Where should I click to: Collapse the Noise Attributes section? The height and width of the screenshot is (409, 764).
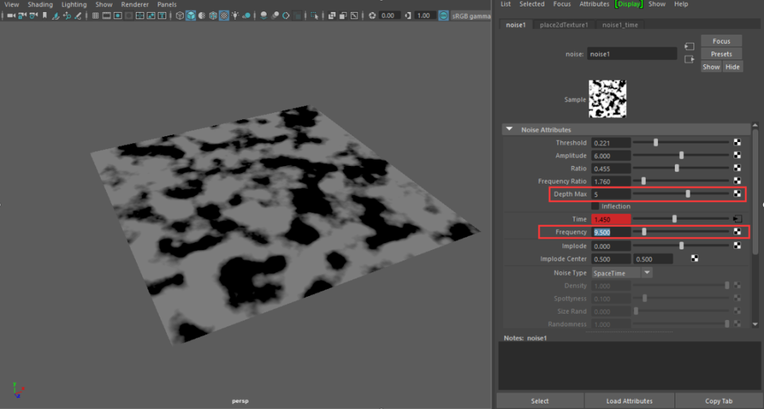click(x=509, y=129)
